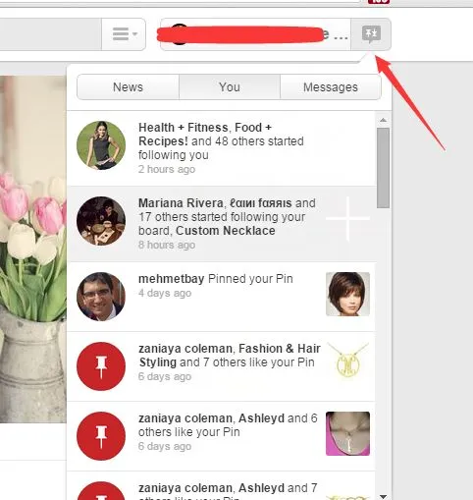The height and width of the screenshot is (500, 473).
Task: Click red pin icon beside Fashion & Hair Styling
Action: coord(101,366)
